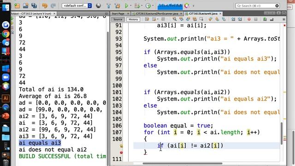Expand the editor Back navigation dropdown arrow
Screen dimensions: 295x166
click(158, 19)
